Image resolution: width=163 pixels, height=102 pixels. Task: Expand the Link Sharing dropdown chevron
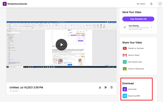pos(151,27)
